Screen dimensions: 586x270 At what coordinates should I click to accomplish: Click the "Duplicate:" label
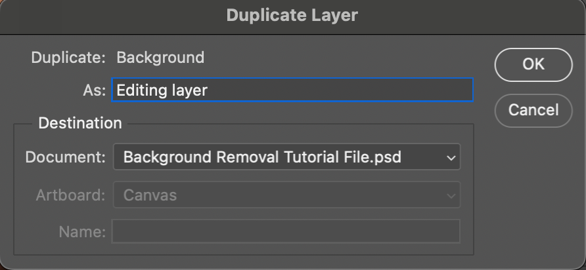[68, 58]
